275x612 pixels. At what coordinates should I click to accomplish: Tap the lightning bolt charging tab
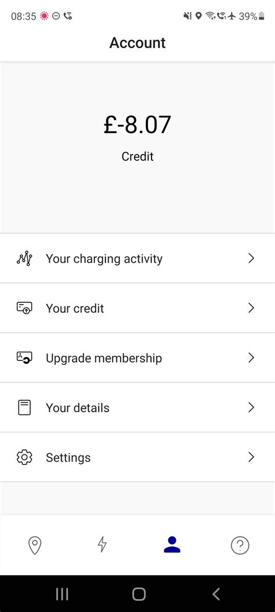pos(102,545)
